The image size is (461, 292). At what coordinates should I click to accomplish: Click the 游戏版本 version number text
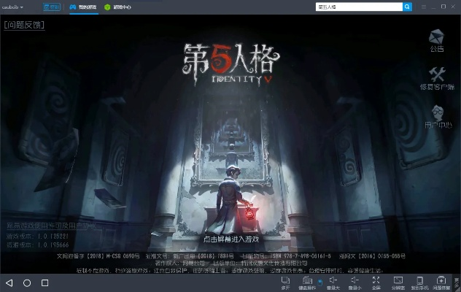38,236
